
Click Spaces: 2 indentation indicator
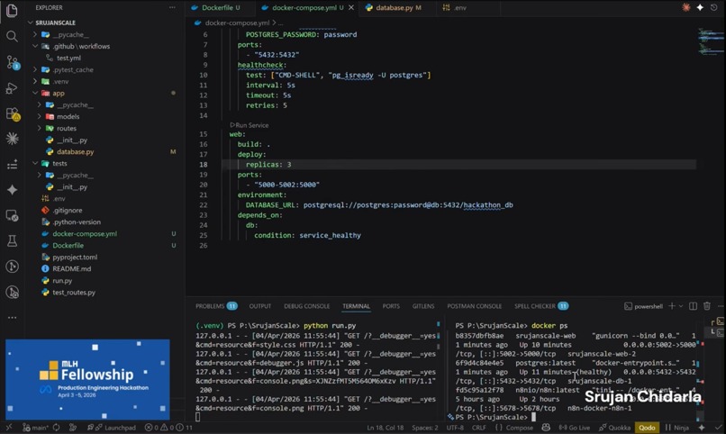pos(425,428)
